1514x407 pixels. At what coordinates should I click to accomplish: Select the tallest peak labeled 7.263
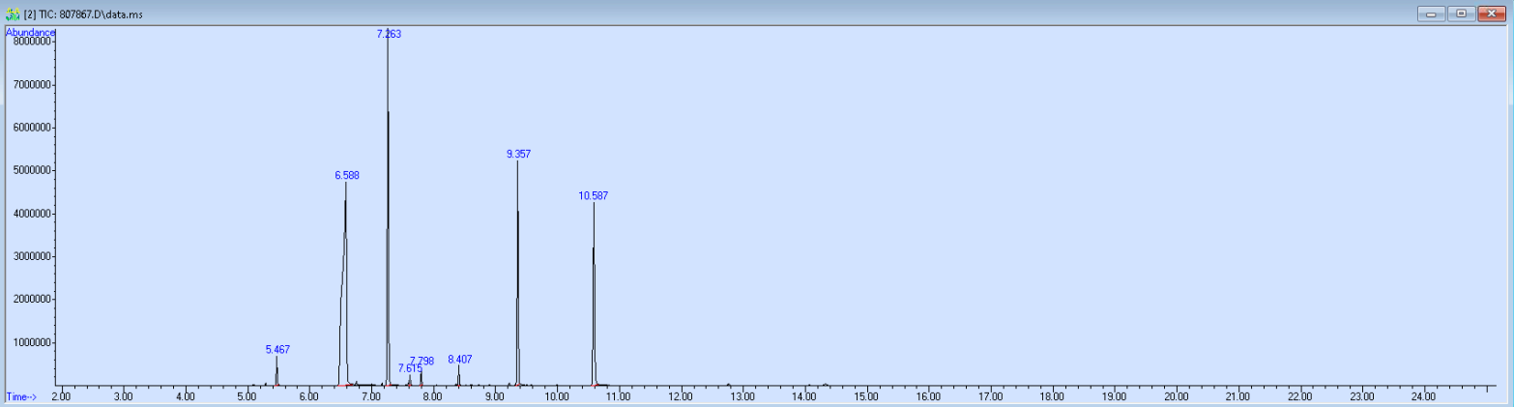click(389, 34)
